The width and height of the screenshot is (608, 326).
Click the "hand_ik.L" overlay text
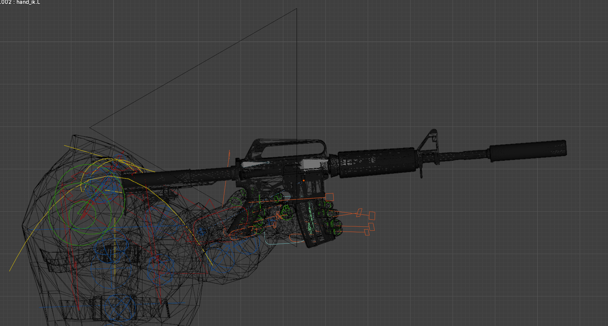(28, 2)
